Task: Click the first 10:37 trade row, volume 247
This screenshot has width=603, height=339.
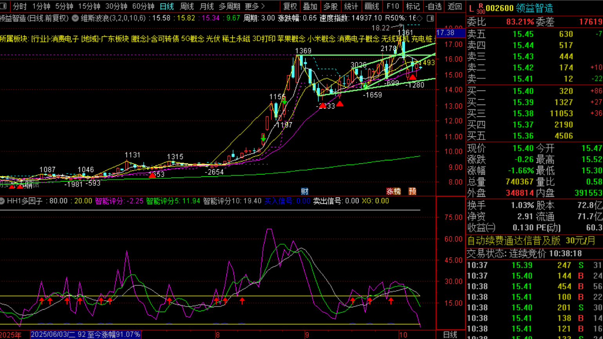Action: 534,265
